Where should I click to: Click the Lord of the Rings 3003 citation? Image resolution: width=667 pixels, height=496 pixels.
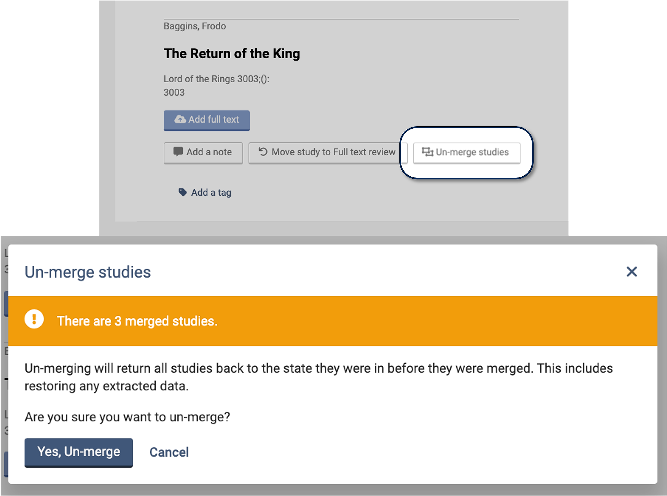216,79
